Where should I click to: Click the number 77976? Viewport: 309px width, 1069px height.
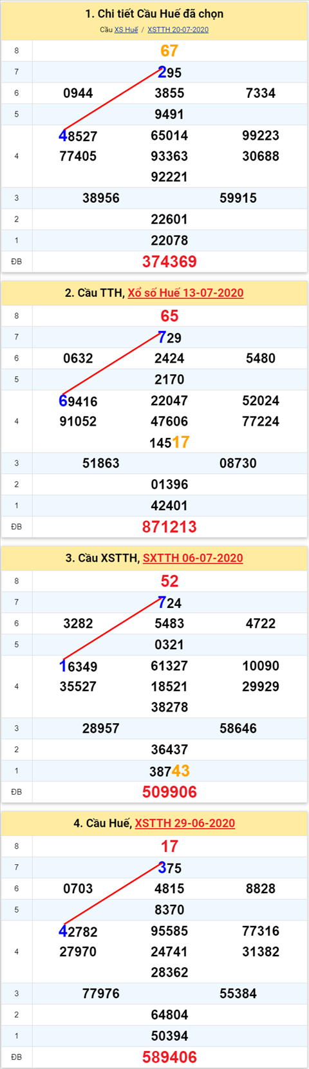[101, 994]
